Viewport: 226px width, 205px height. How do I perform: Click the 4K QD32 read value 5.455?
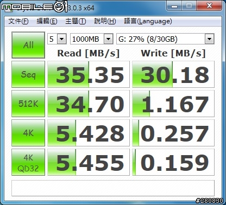(x=89, y=162)
